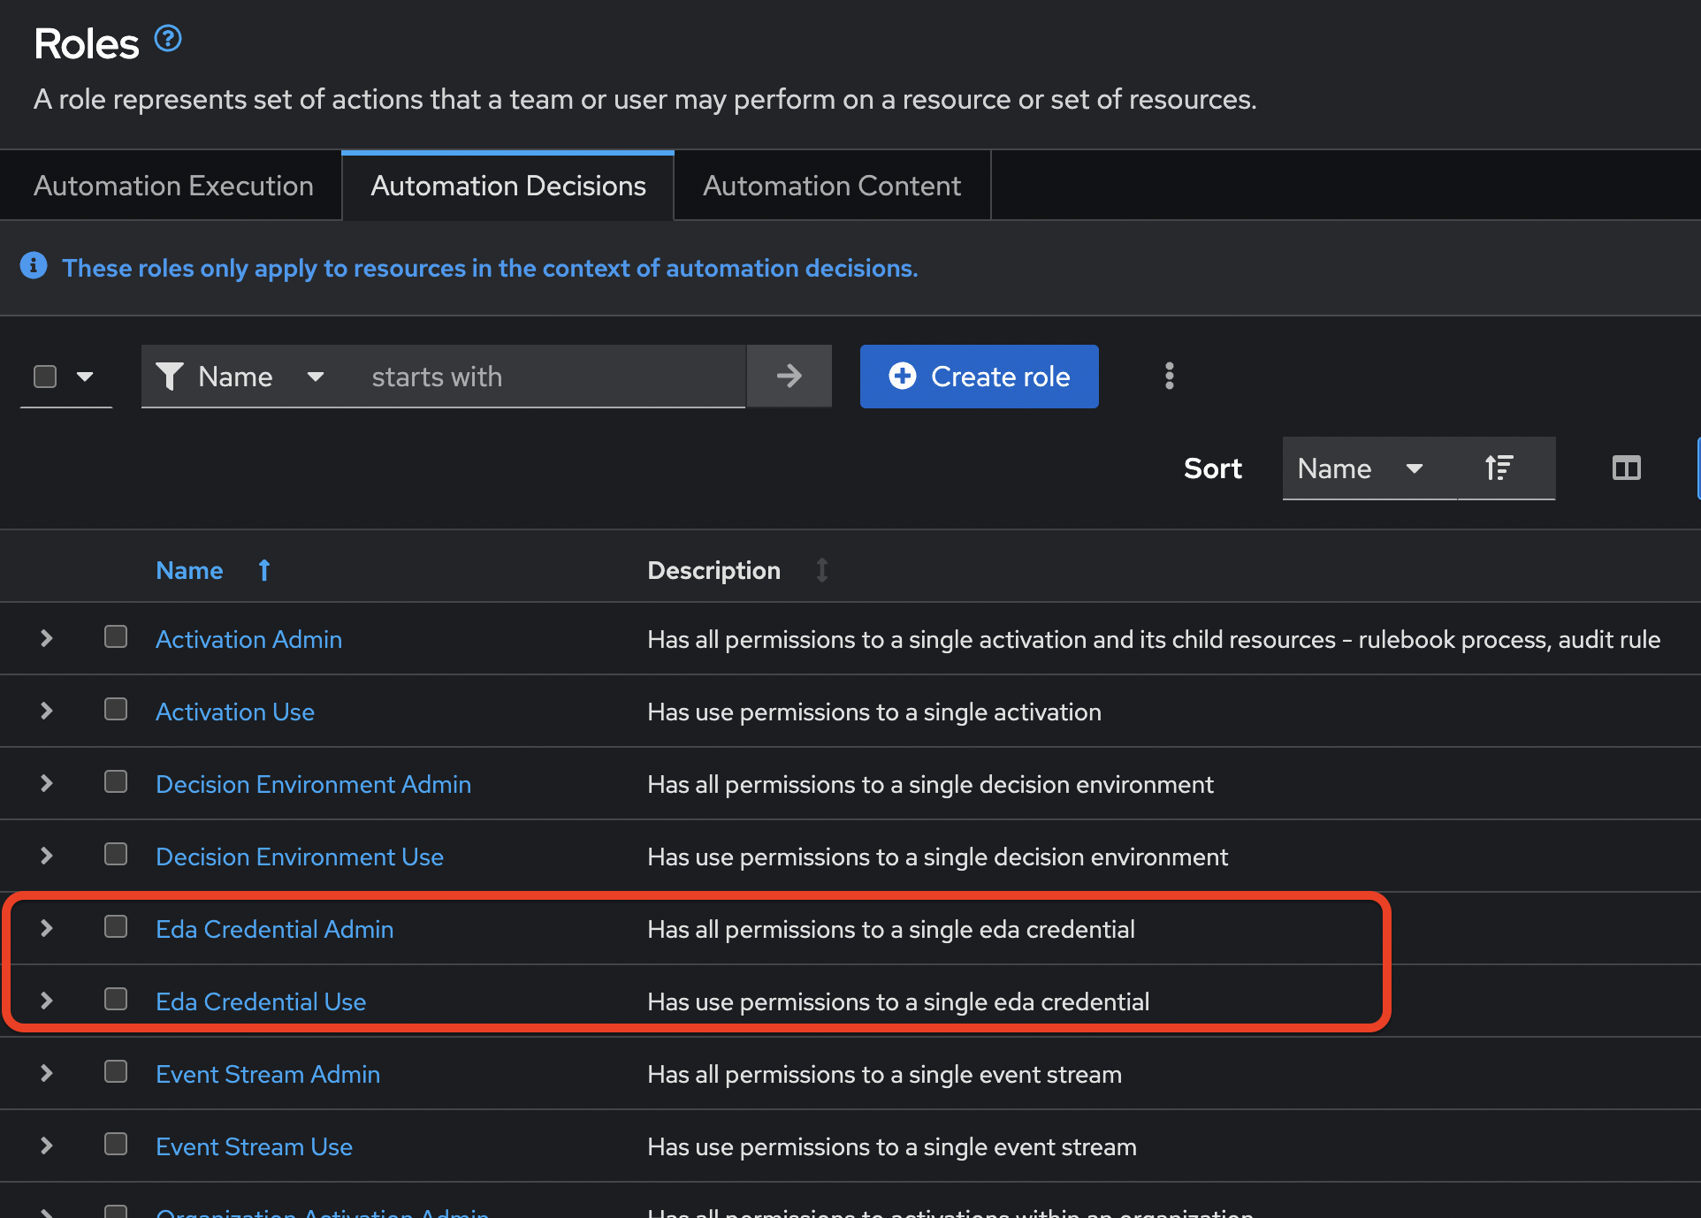Open the manage columns icon
The width and height of the screenshot is (1701, 1218).
click(1626, 468)
